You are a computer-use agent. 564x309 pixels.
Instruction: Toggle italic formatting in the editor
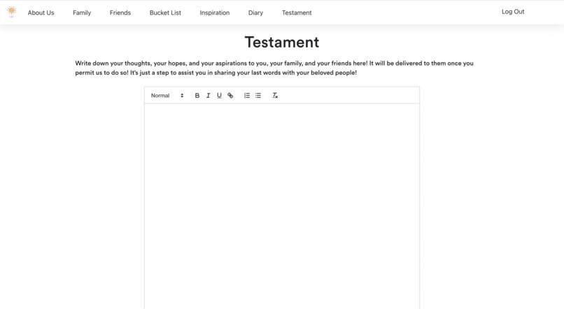[x=208, y=96]
